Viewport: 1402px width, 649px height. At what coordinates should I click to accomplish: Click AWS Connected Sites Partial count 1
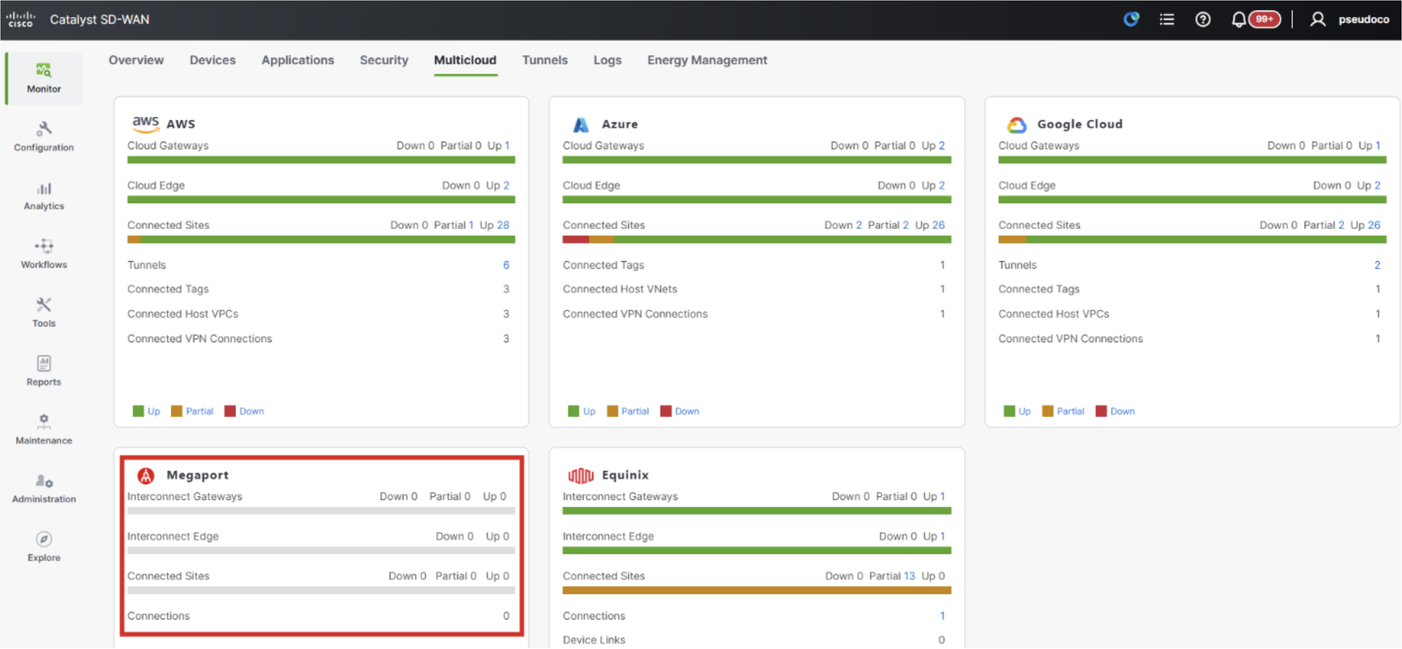[x=471, y=225]
